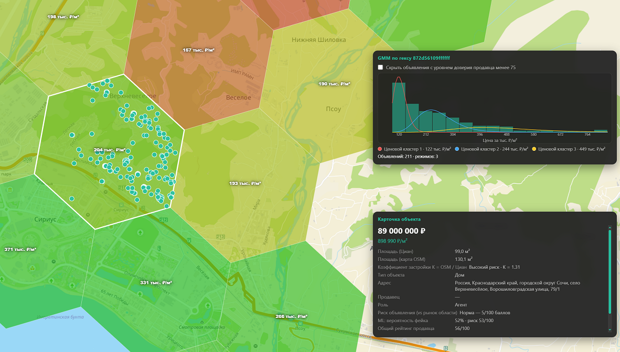The height and width of the screenshot is (352, 620).
Task: Click the 'Сириус' place label on the map
Action: tap(45, 219)
